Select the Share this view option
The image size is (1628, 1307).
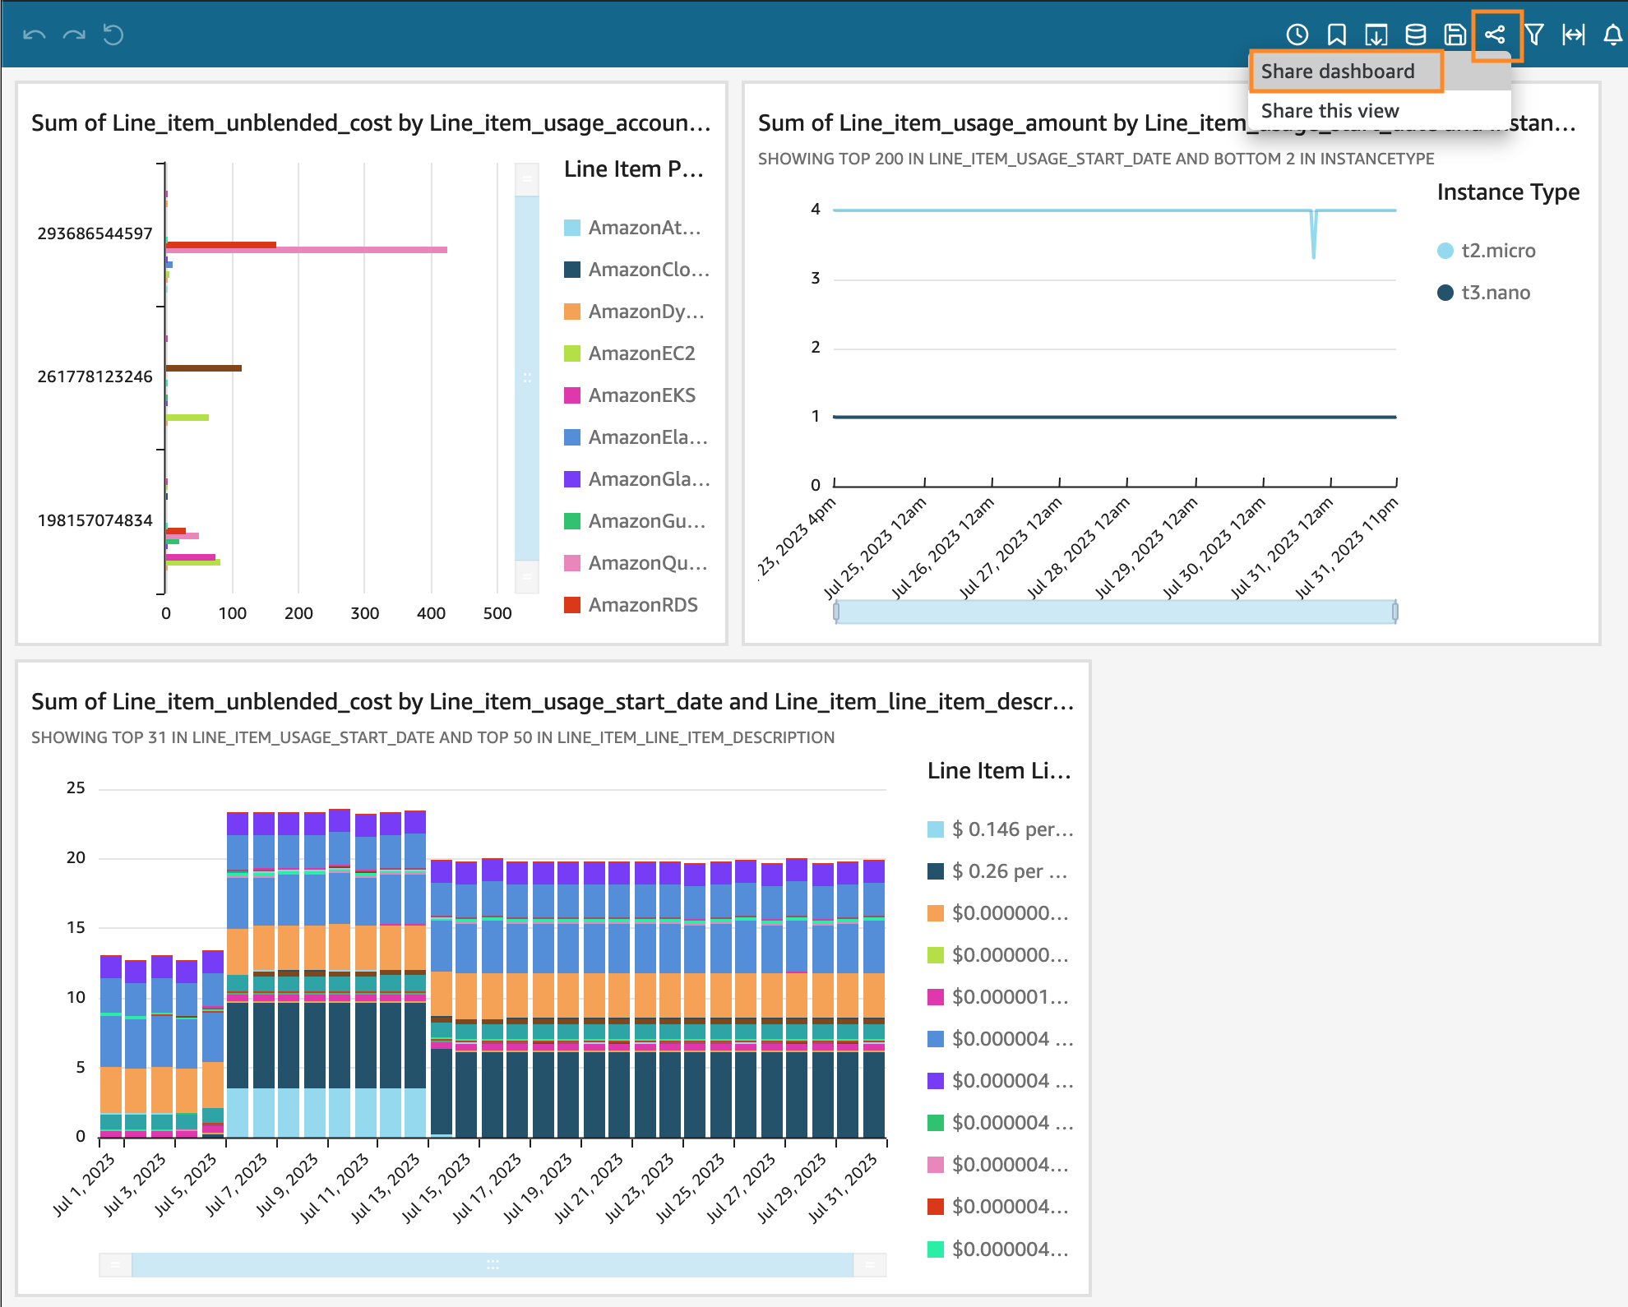(x=1330, y=111)
